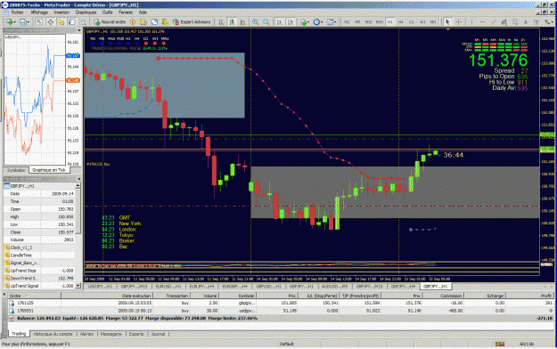This screenshot has height=349, width=557.
Task: Toggle chart shift icon
Action: point(291,22)
